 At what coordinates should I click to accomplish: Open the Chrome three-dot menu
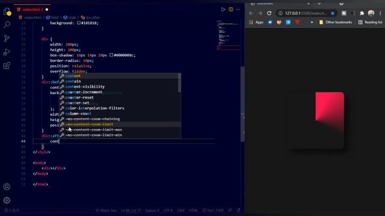(x=380, y=13)
